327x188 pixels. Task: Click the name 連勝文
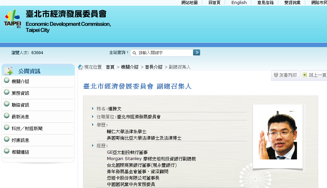pyautogui.click(x=115, y=109)
